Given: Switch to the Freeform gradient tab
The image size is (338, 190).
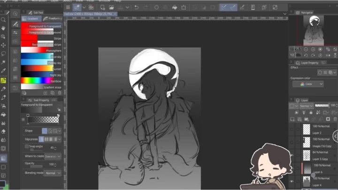Looking at the screenshot, I should (x=53, y=18).
